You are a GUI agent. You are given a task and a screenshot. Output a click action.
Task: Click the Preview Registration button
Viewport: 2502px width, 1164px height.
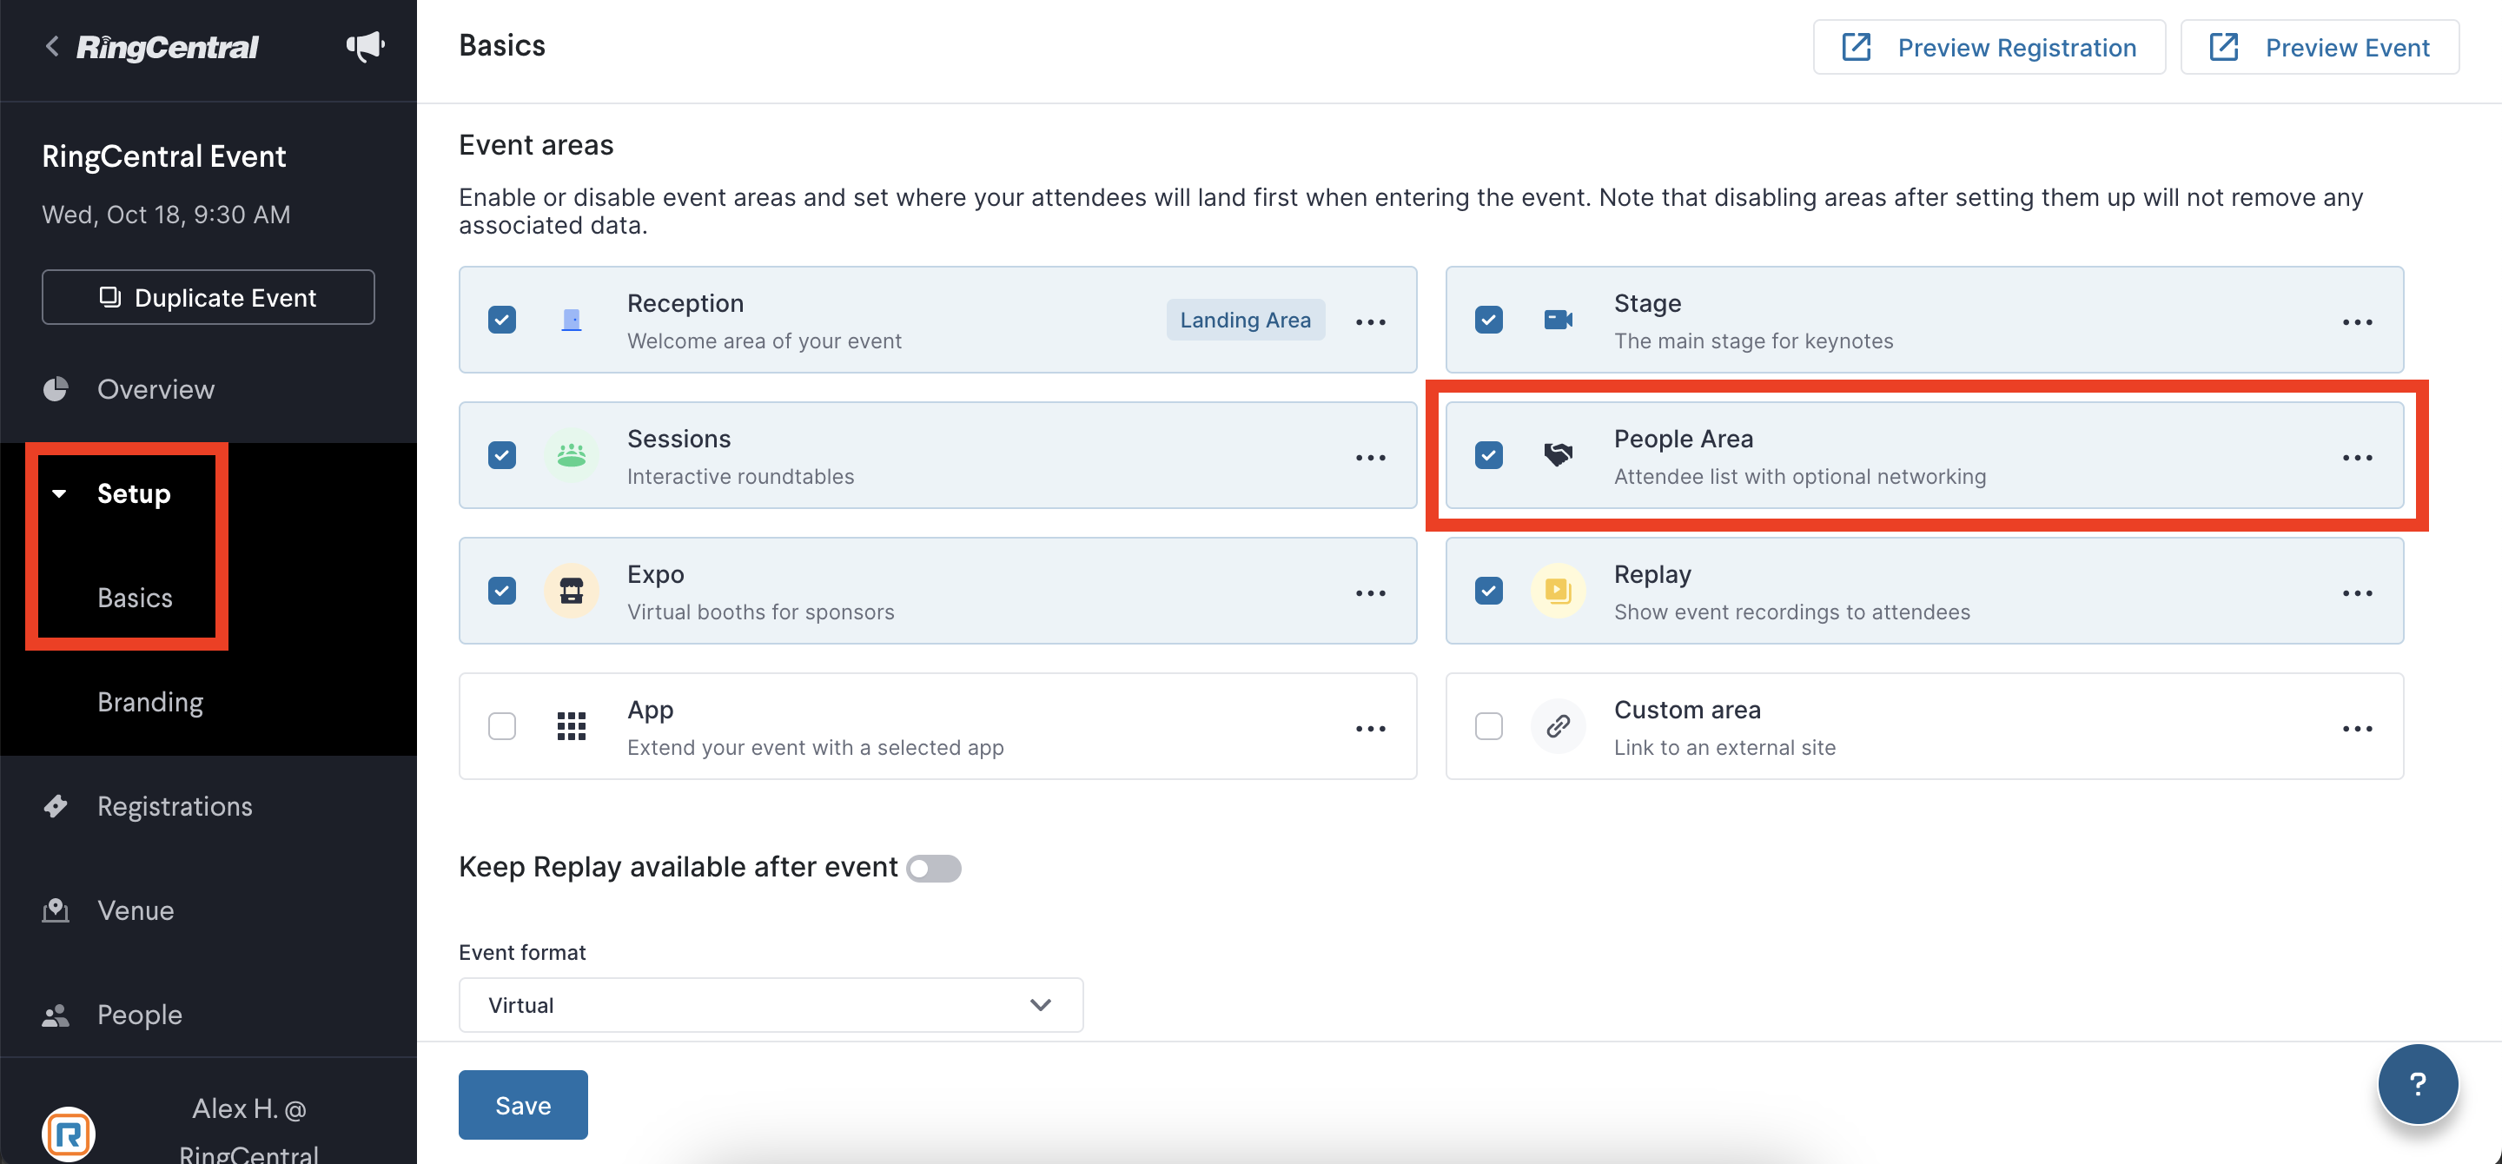(1989, 47)
